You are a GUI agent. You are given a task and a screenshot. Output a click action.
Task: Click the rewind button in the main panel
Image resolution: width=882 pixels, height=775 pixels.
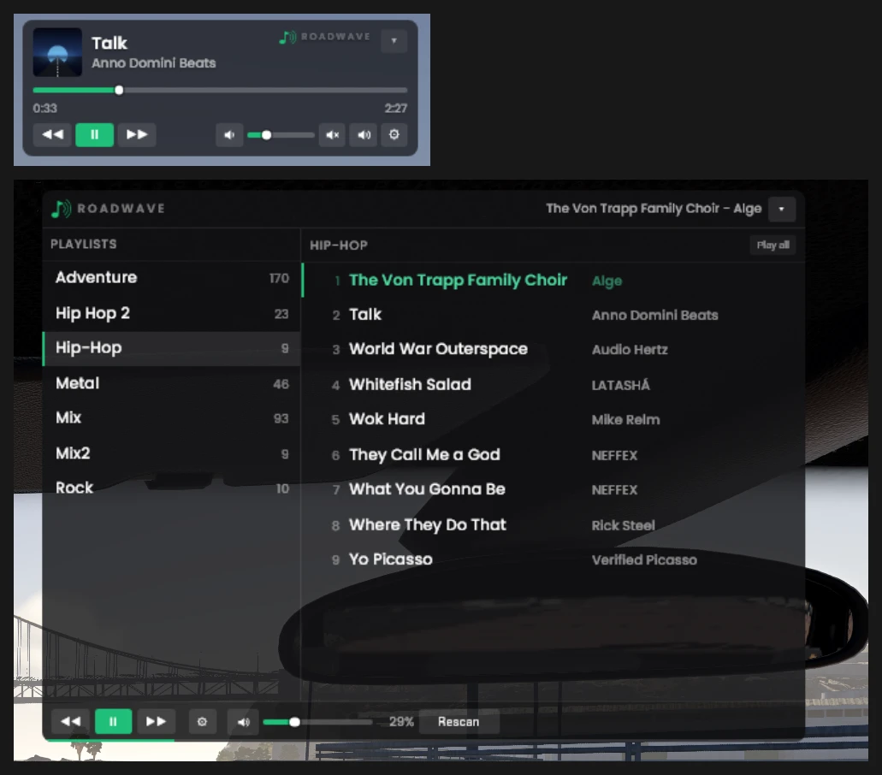click(70, 722)
